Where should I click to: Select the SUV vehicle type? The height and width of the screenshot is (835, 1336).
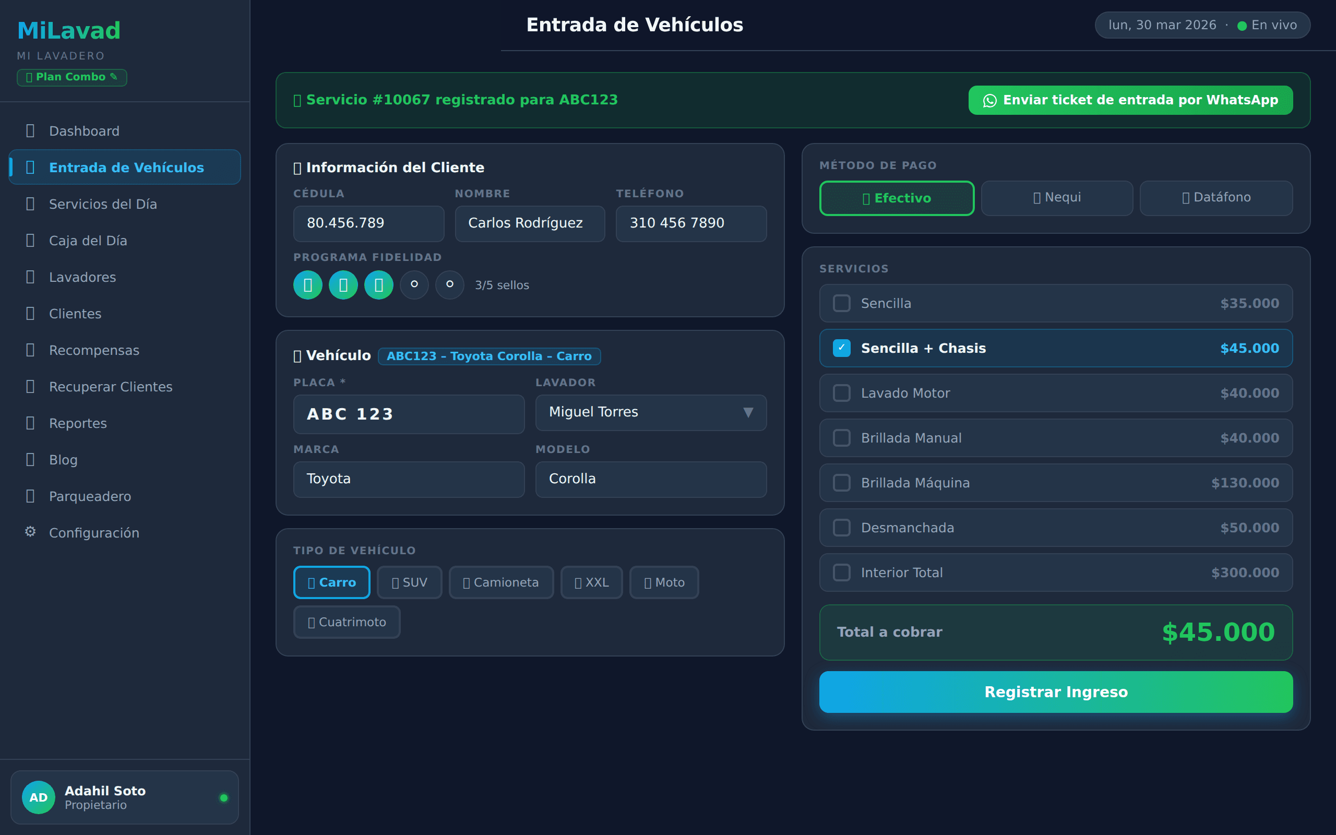[409, 582]
